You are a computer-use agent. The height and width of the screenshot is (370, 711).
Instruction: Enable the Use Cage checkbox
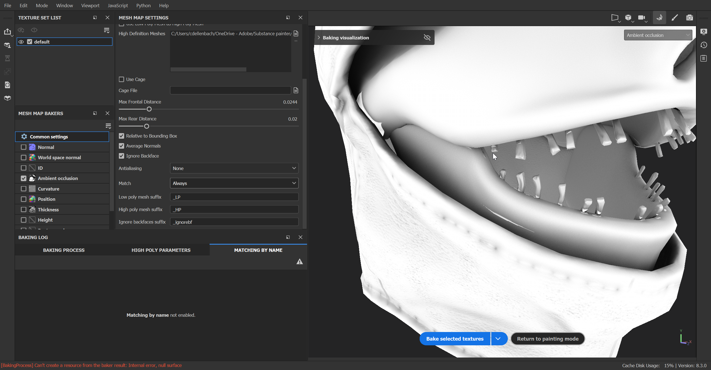point(121,79)
